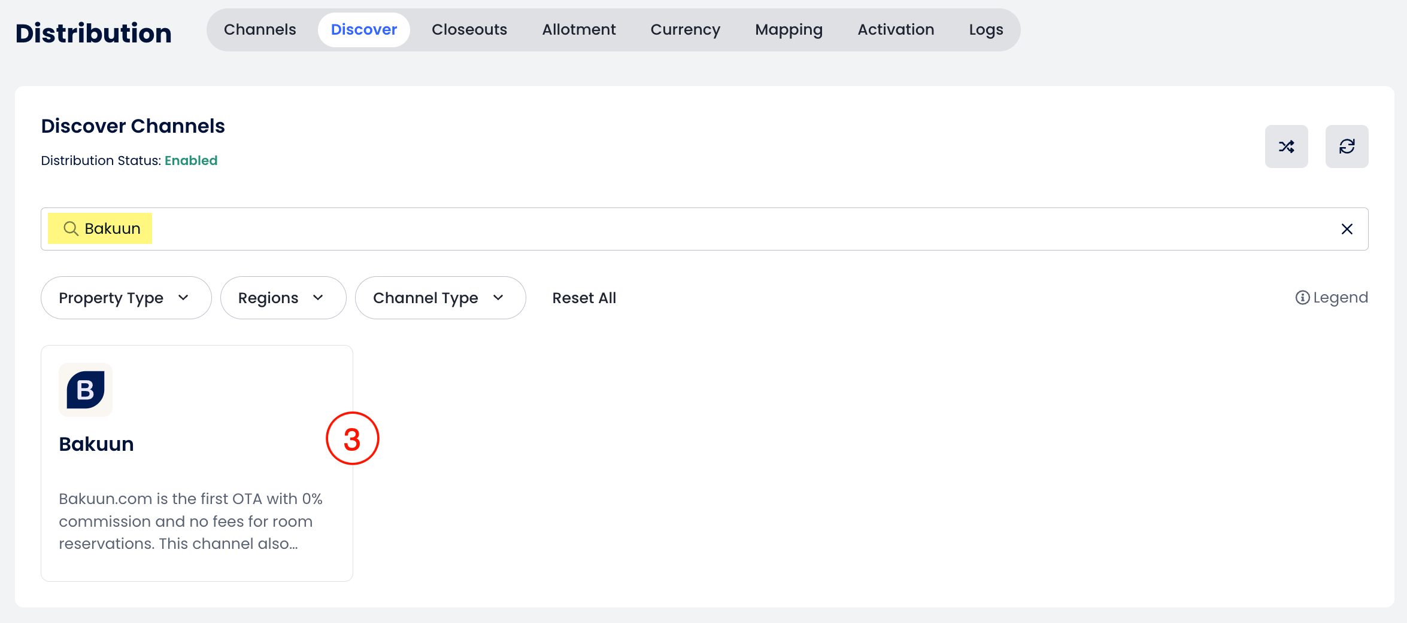The height and width of the screenshot is (623, 1407).
Task: Open the Closeouts tab
Action: (469, 29)
